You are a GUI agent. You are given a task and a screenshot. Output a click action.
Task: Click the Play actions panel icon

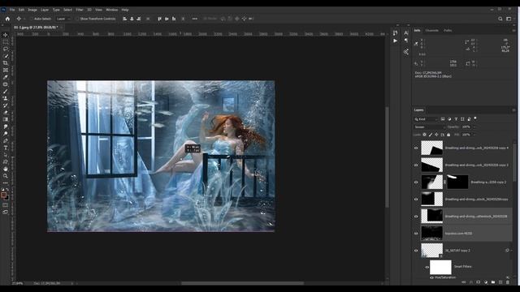point(395,41)
